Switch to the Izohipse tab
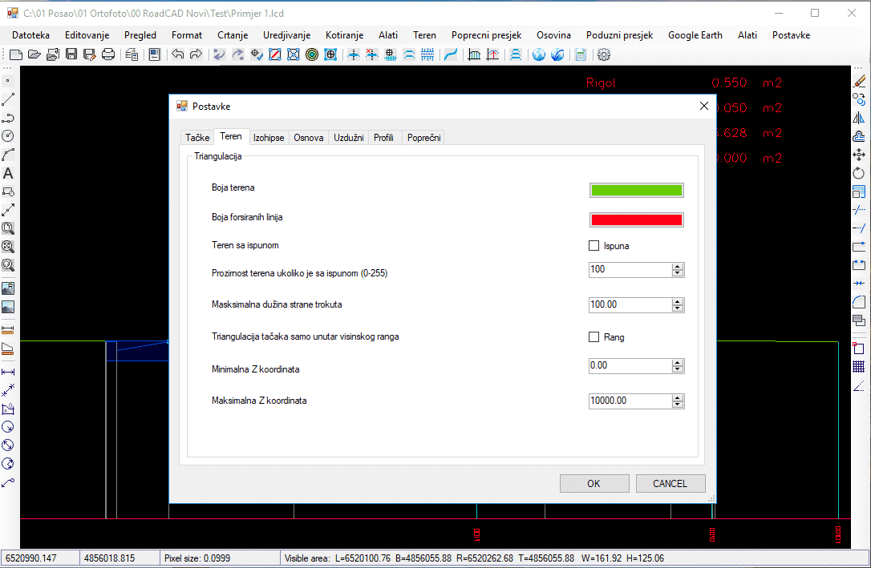Image resolution: width=871 pixels, height=568 pixels. (269, 138)
